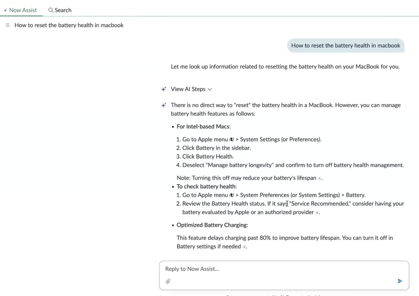Click the magnifying glass search icon

(51, 10)
